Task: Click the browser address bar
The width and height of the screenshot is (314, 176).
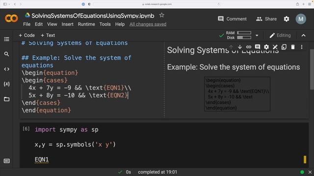Action: pos(157,4)
